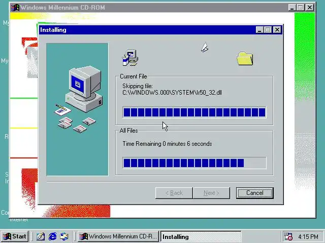Click the Time Remaining 0 minutes 6 seconds text

[x=167, y=144]
